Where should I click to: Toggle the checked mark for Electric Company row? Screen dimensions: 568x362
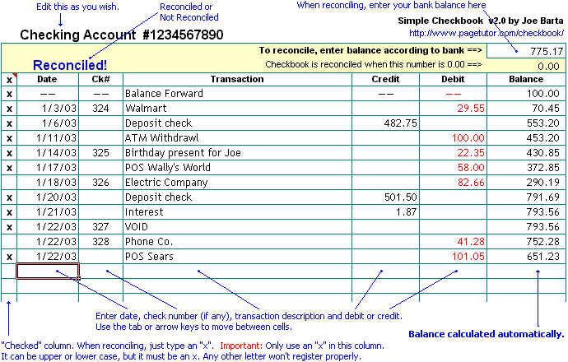[x=9, y=183]
